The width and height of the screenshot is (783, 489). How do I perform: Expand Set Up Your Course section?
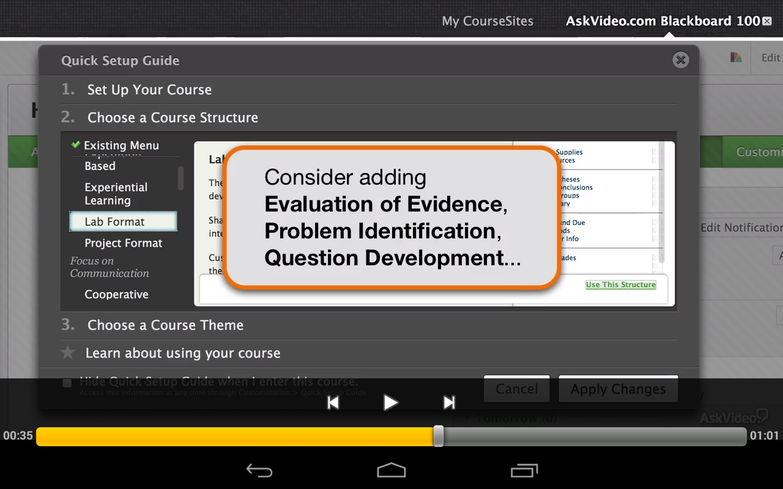click(149, 90)
